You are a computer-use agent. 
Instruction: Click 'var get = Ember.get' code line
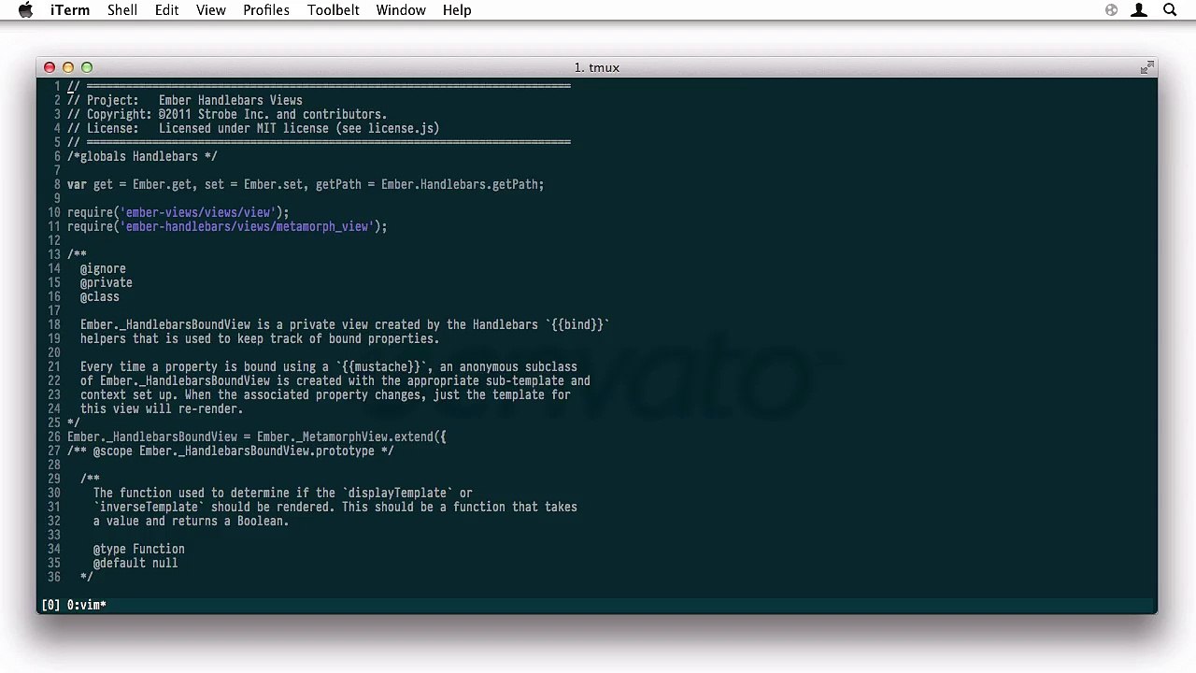(x=306, y=184)
